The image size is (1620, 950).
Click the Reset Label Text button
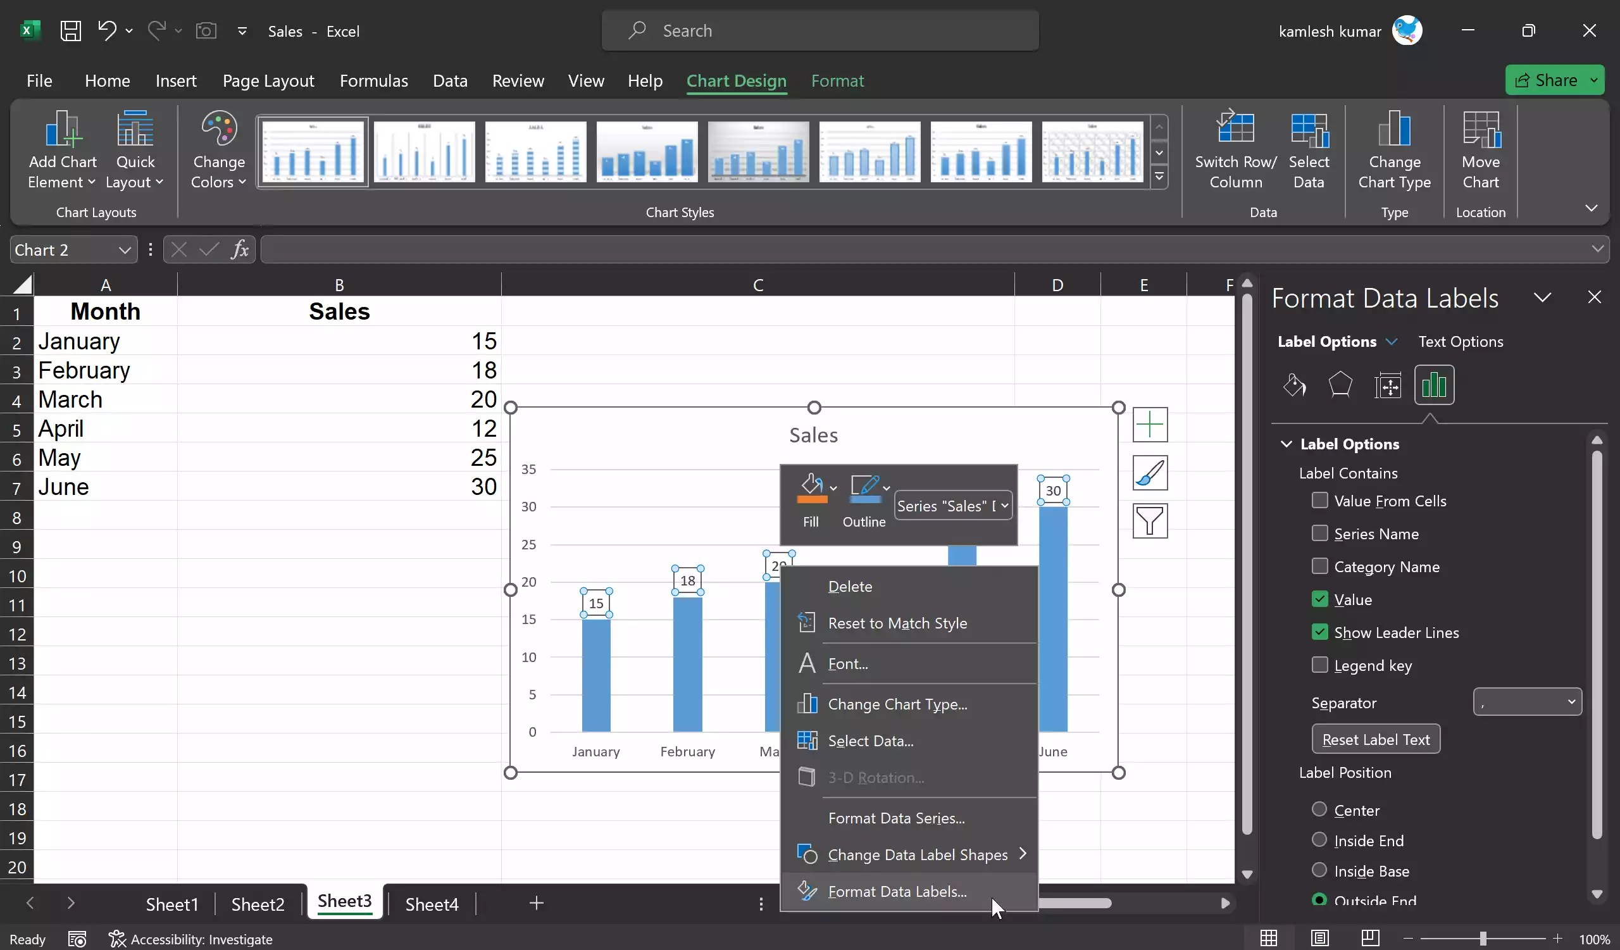point(1375,739)
